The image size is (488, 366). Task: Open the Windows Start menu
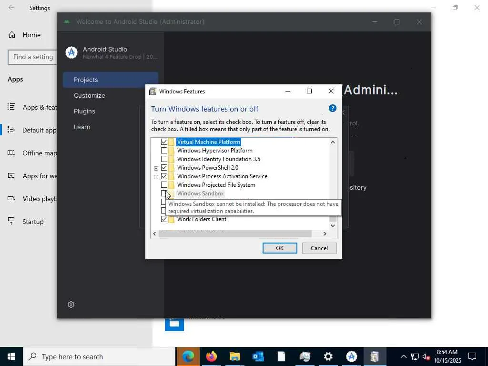tap(11, 356)
